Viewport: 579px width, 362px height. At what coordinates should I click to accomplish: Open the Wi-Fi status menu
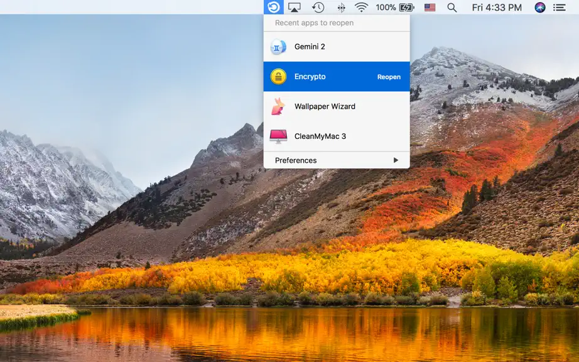click(x=361, y=8)
